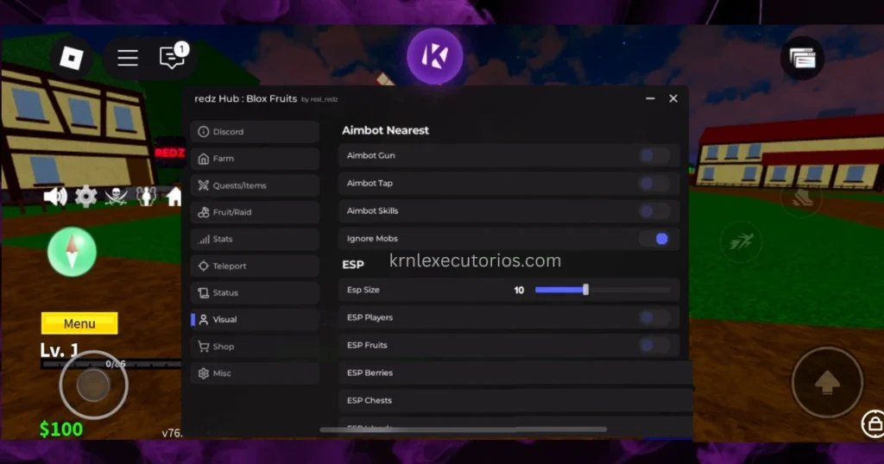The image size is (884, 464).
Task: Click the horizontal scrollbar at hub bottom
Action: 464,430
